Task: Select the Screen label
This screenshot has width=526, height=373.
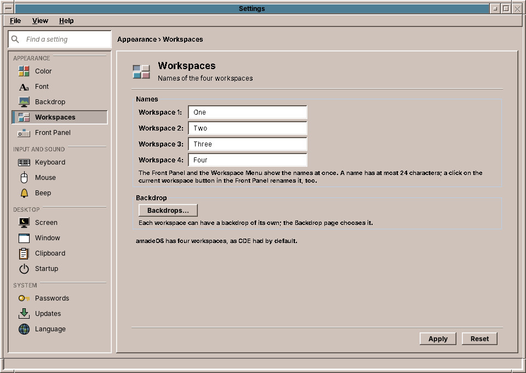Action: [46, 223]
